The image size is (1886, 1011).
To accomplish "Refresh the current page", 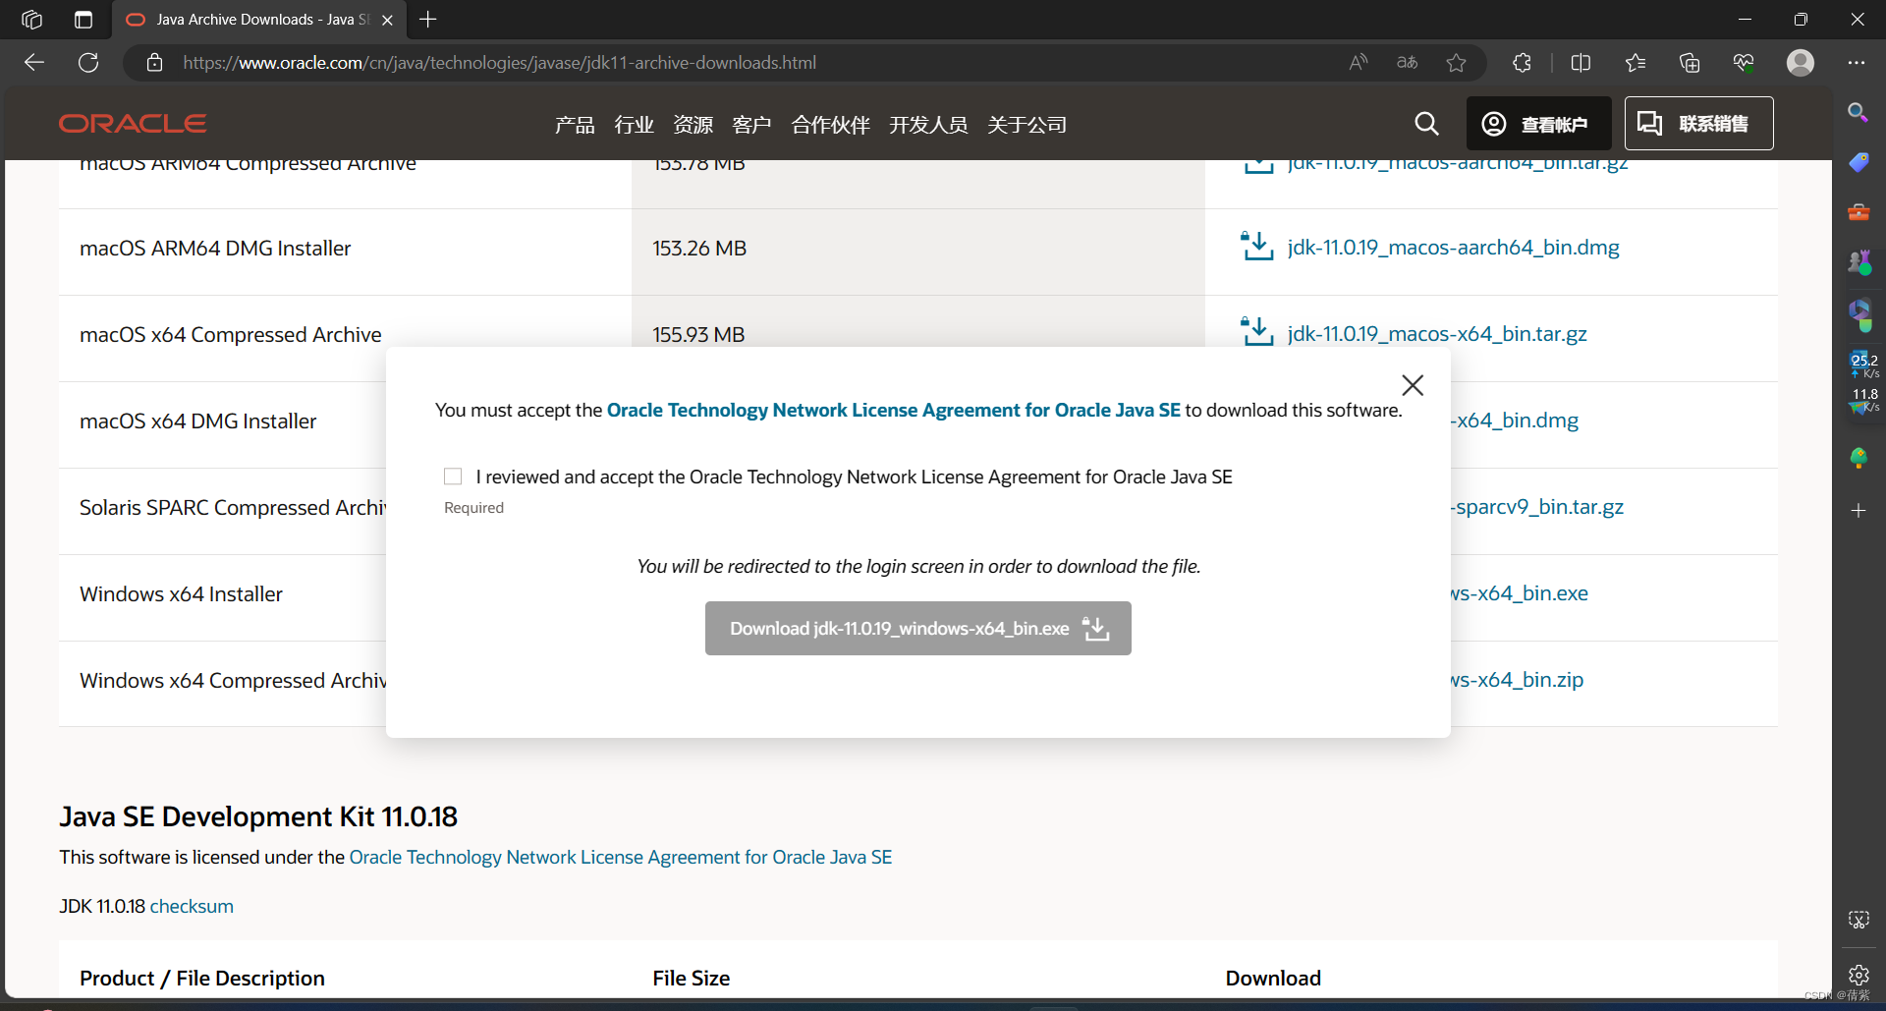I will point(88,63).
